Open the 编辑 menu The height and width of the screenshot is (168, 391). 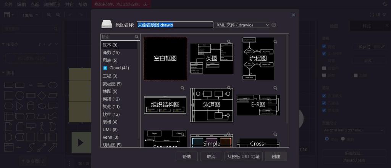pyautogui.click(x=21, y=4)
